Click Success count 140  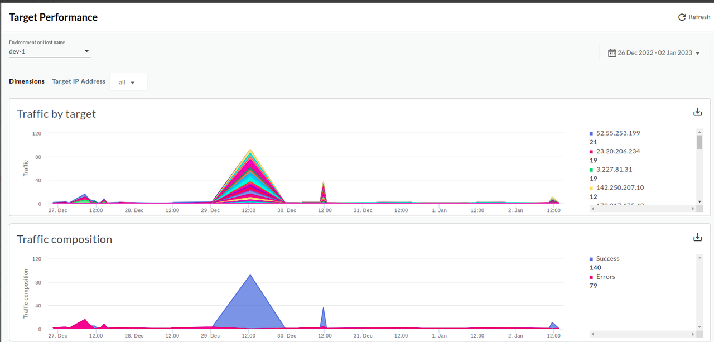[x=596, y=268]
